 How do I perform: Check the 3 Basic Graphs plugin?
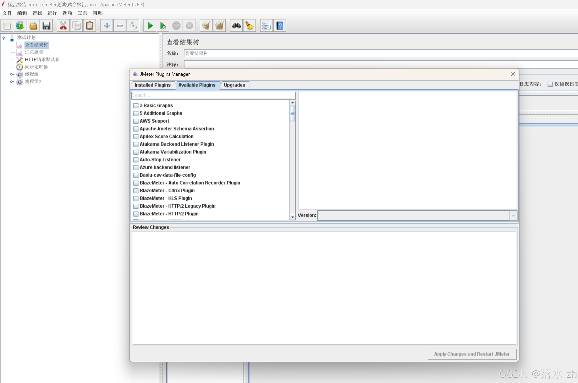(136, 106)
